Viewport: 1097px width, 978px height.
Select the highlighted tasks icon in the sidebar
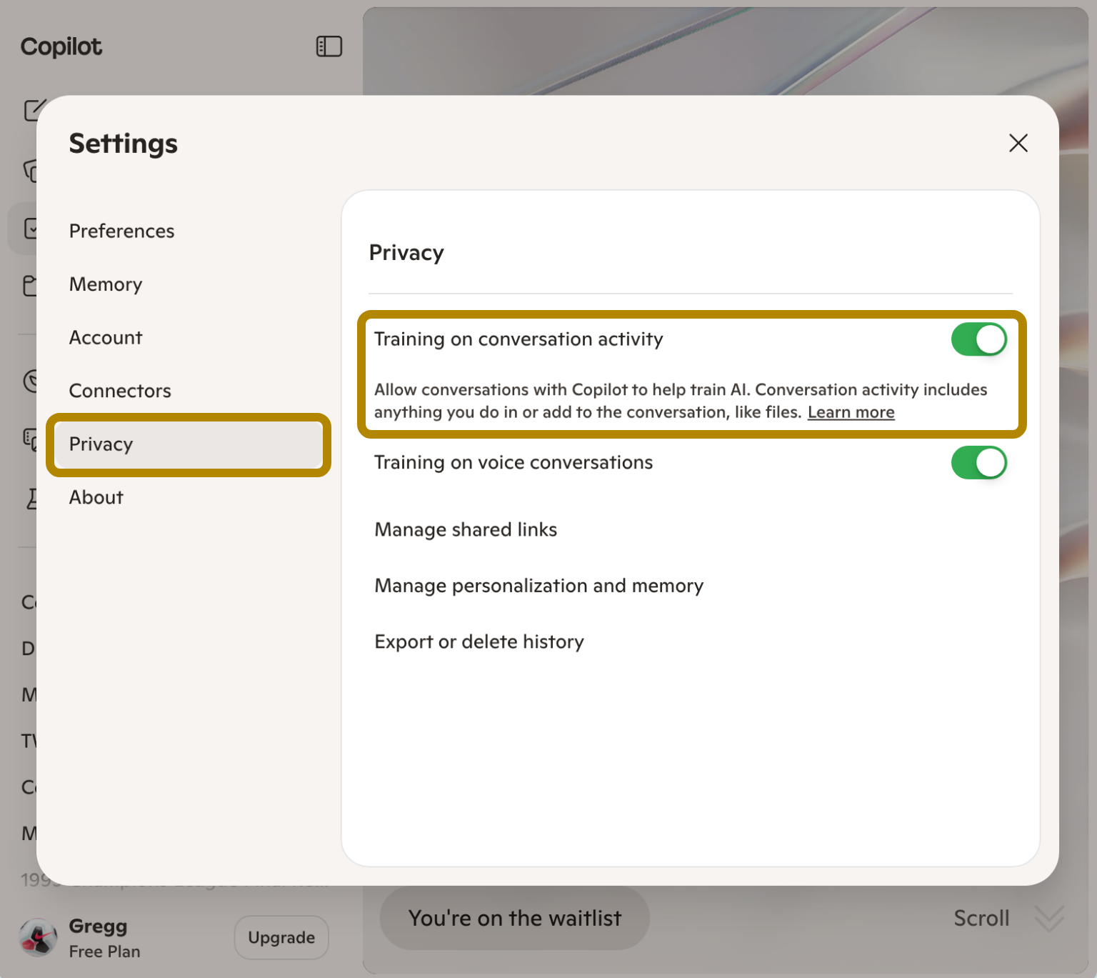point(32,227)
